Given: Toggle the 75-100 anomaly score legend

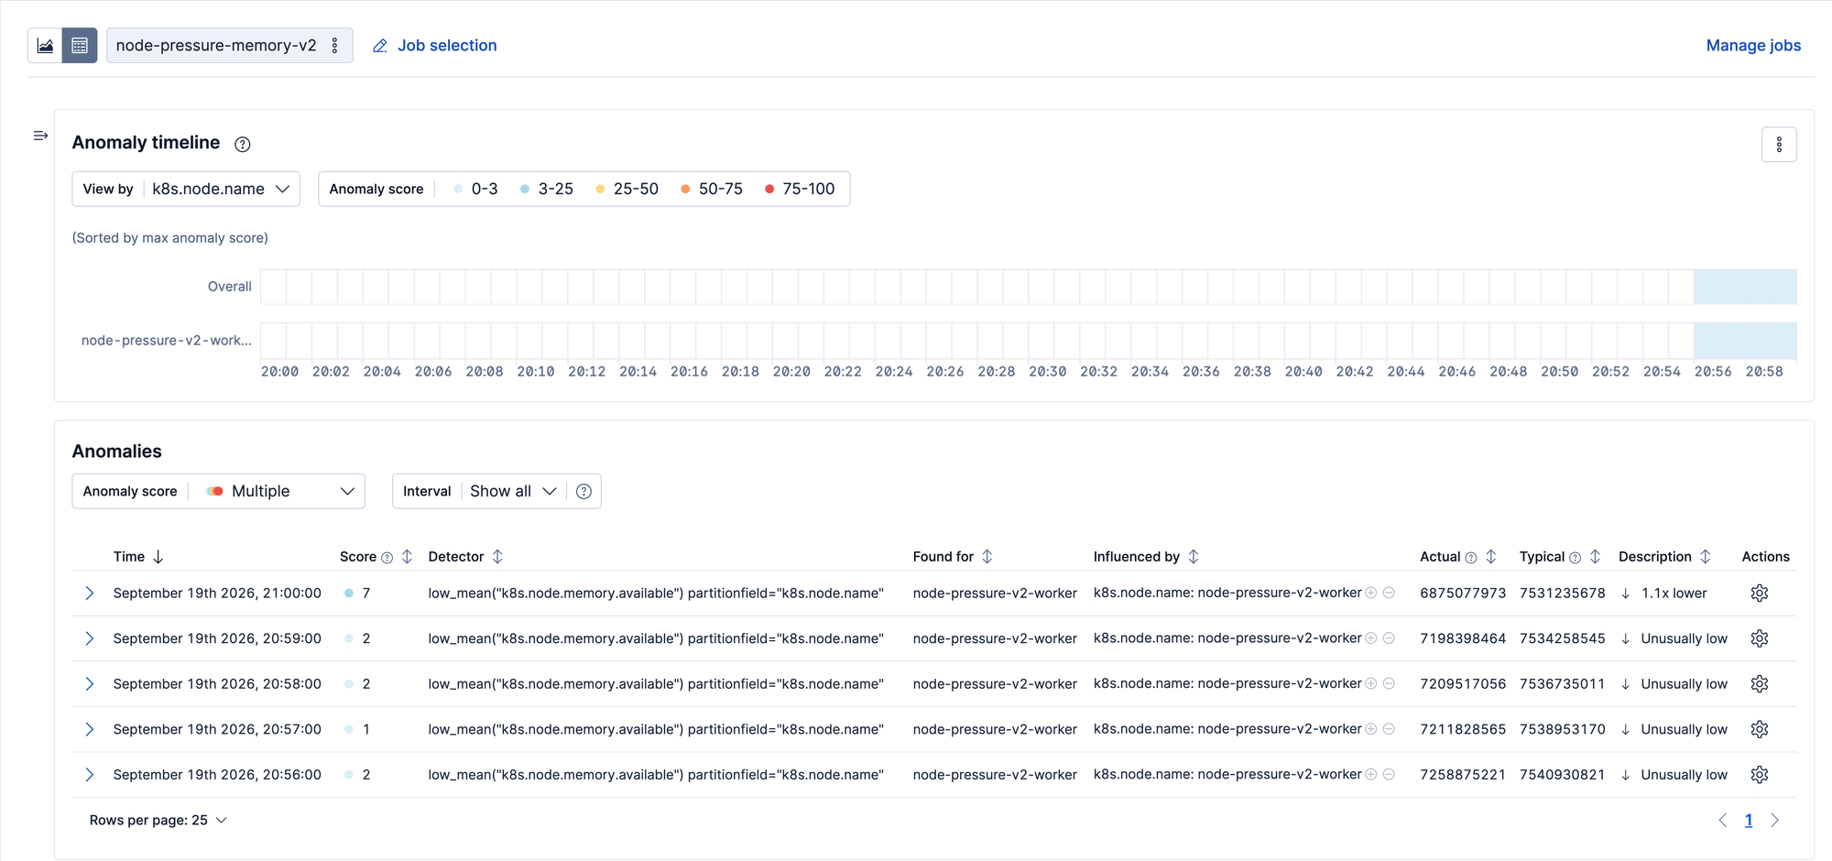Looking at the screenshot, I should 800,189.
